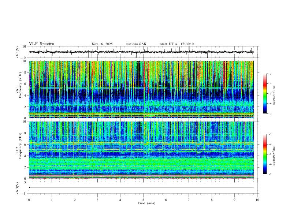
Task: Click the 'start UT = 17:30:0' text
Action: click(177, 44)
